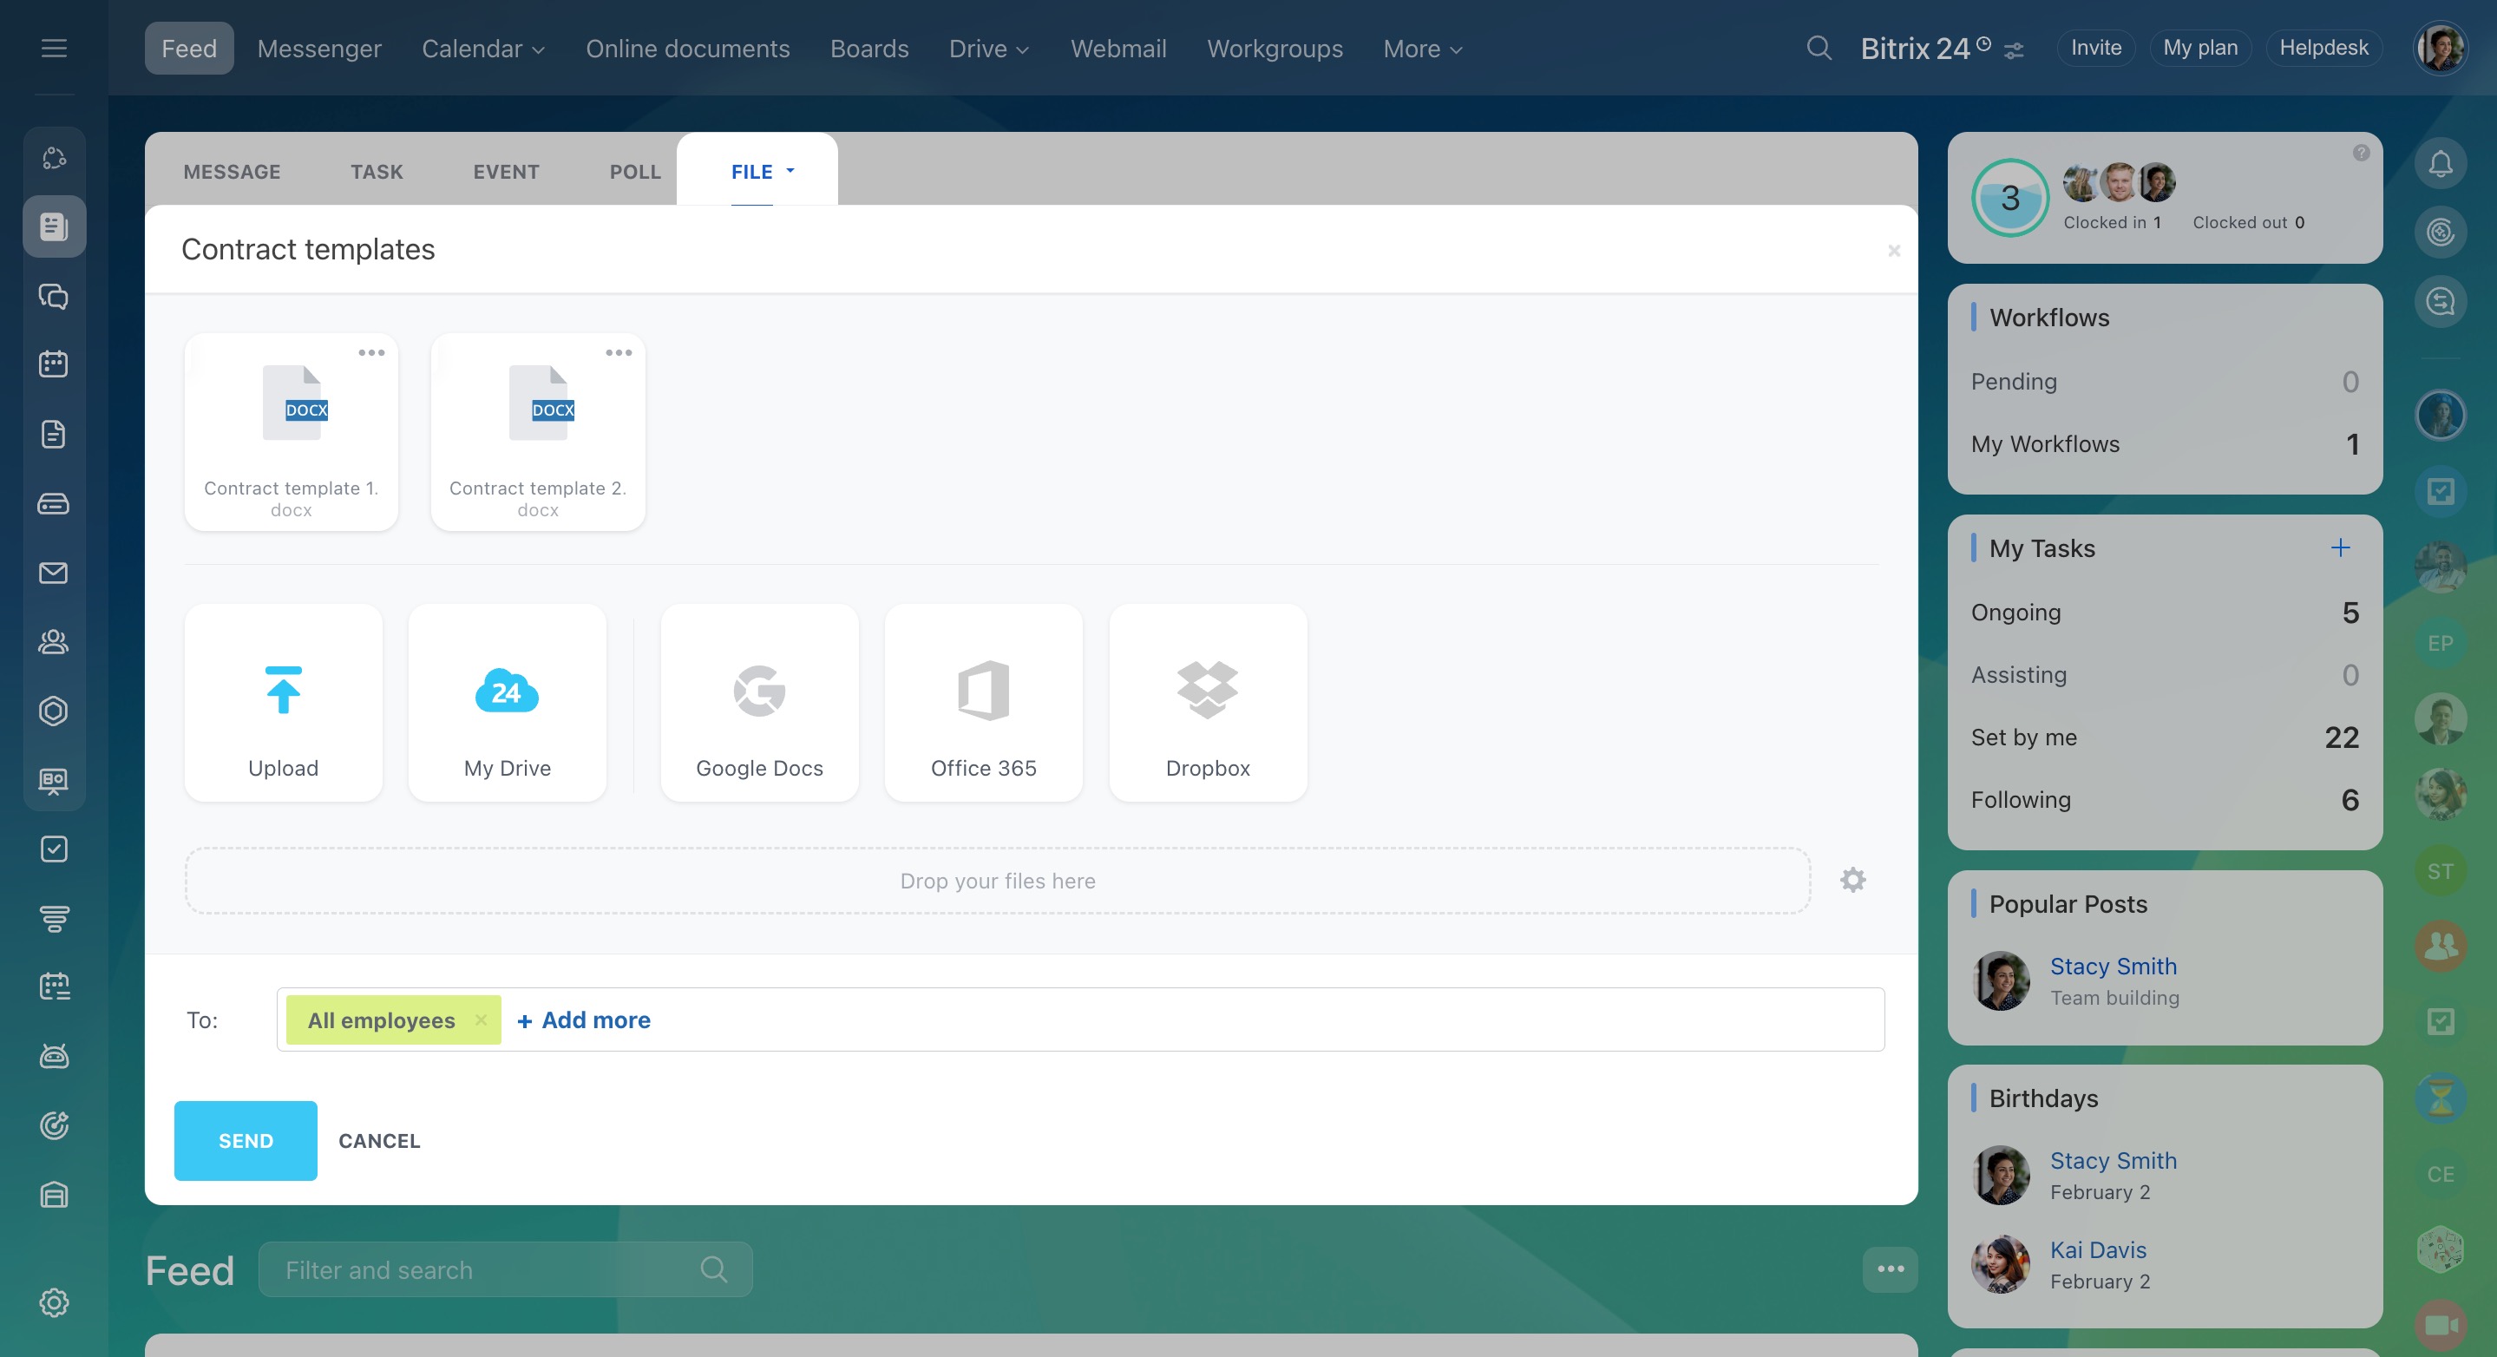Open the left sidebar hamburger menu
The width and height of the screenshot is (2497, 1357).
(x=55, y=49)
